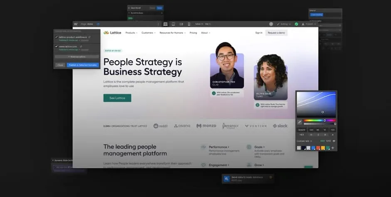Click the user avatar in the top bar

271,24
